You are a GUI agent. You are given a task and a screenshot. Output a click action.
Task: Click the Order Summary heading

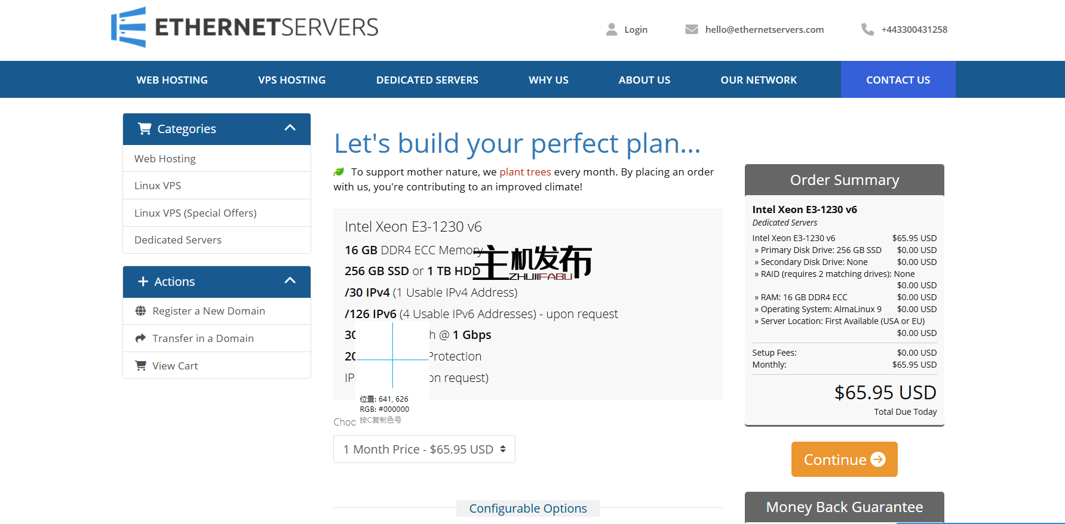(845, 180)
